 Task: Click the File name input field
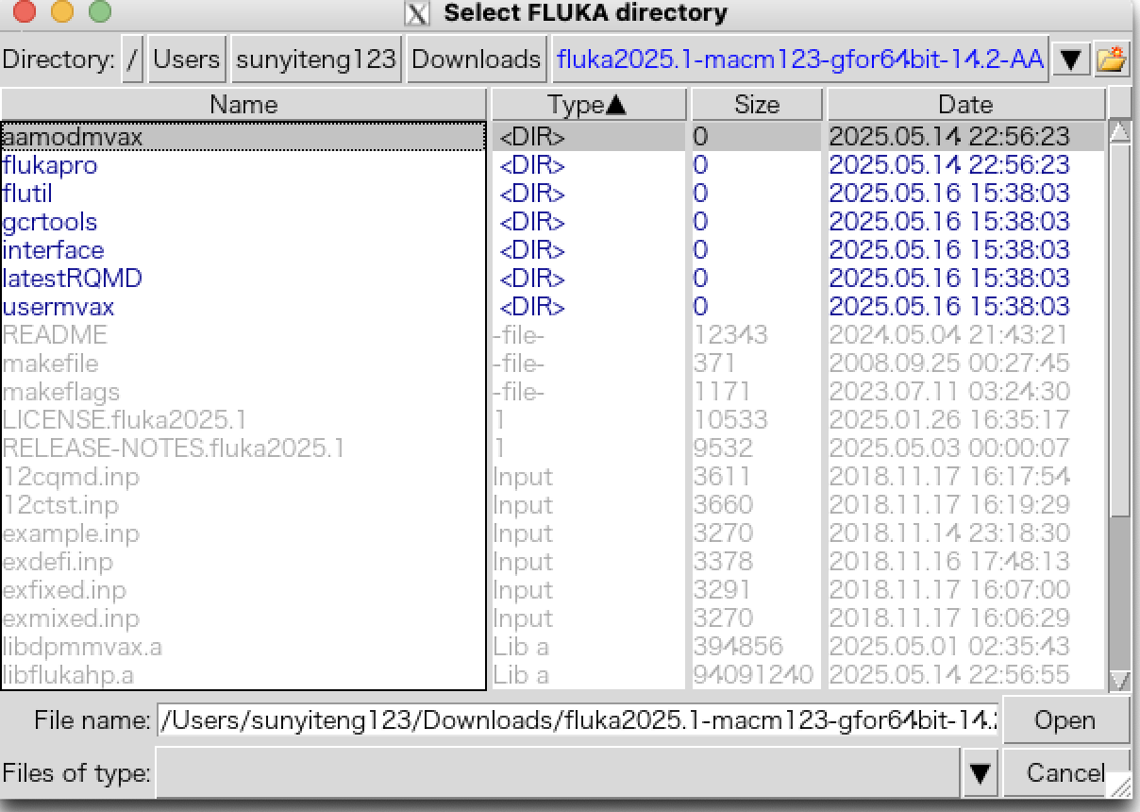point(578,720)
